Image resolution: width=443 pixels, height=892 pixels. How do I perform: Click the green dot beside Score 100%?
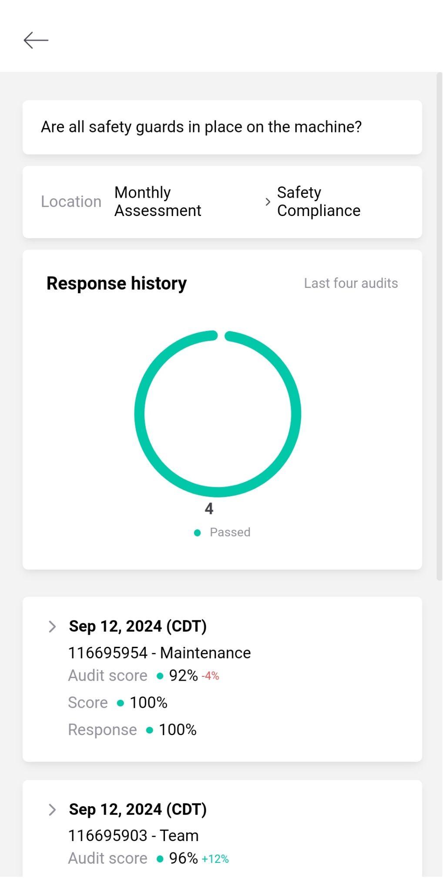point(121,703)
